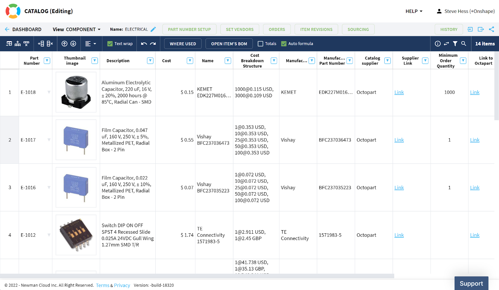Viewport: 499px width, 290px height.
Task: Expand the E-1017 part number cell arrow
Action: 49,140
